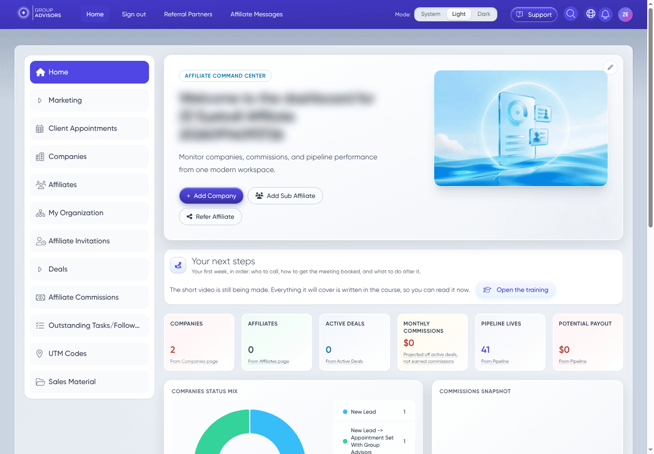
Task: Click the Affiliate Commissions money icon
Action: [40, 297]
